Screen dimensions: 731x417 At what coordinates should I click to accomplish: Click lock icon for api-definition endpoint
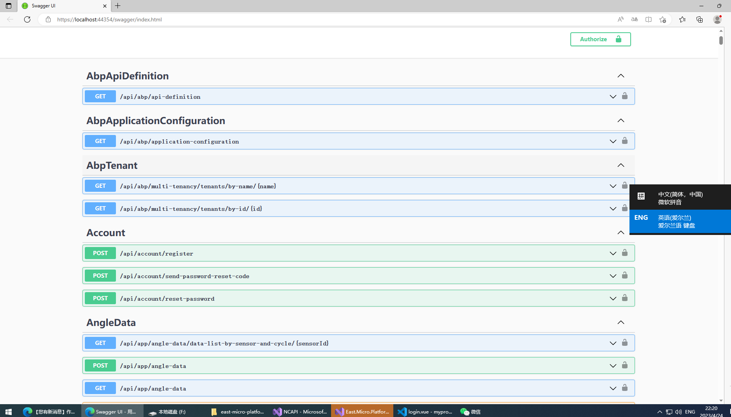tap(624, 96)
